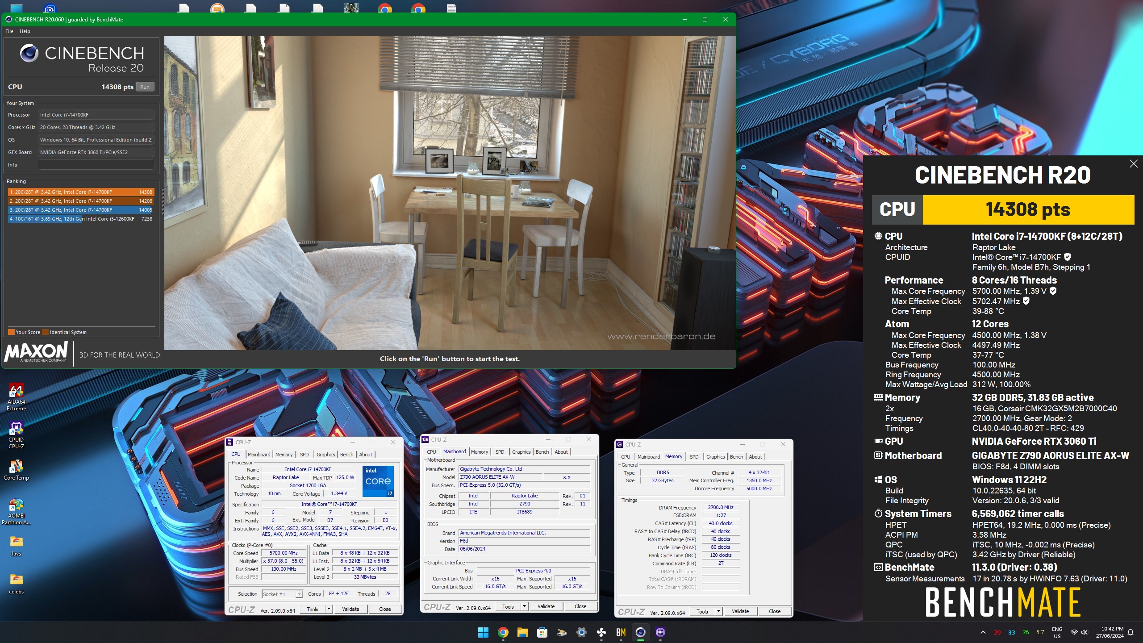Viewport: 1143px width, 643px height.
Task: Switch to CPU tab in CPU-Z Memory window
Action: (x=626, y=457)
